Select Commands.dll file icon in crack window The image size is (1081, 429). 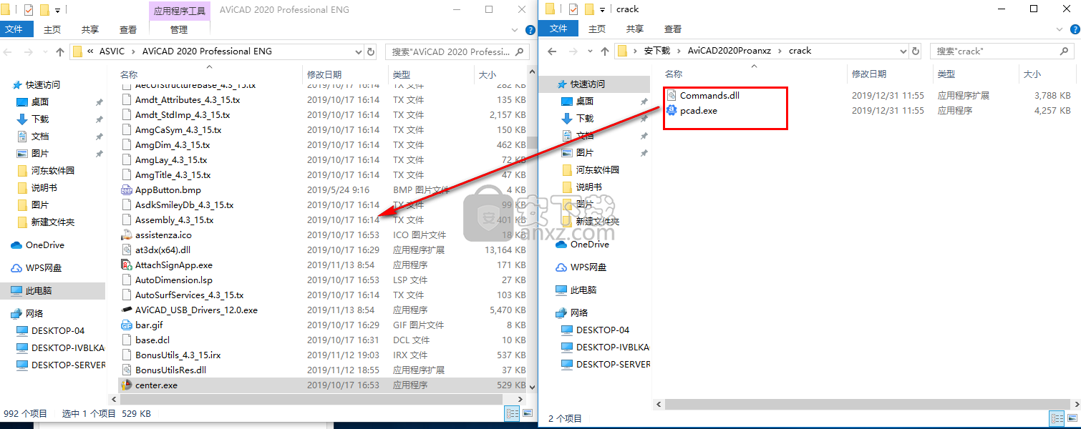coord(672,95)
